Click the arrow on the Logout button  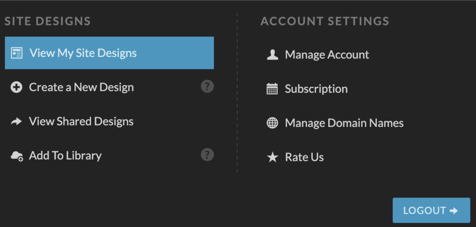(x=454, y=210)
